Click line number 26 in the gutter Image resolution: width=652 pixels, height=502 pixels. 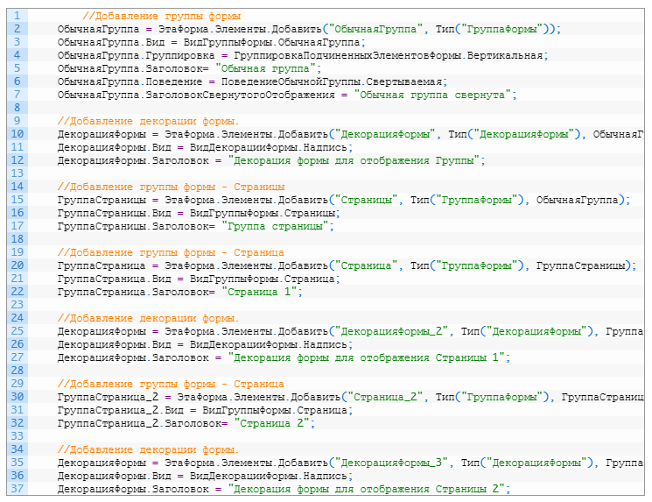pos(17,344)
